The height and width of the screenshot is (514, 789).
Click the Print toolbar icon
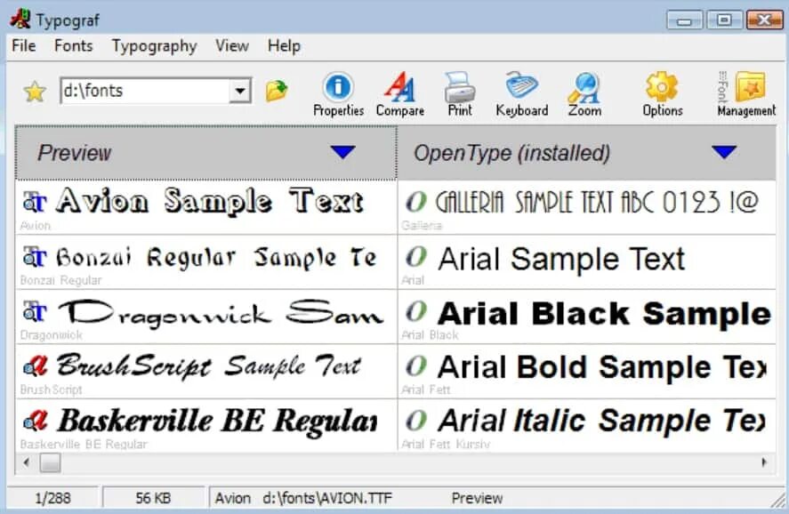(460, 94)
